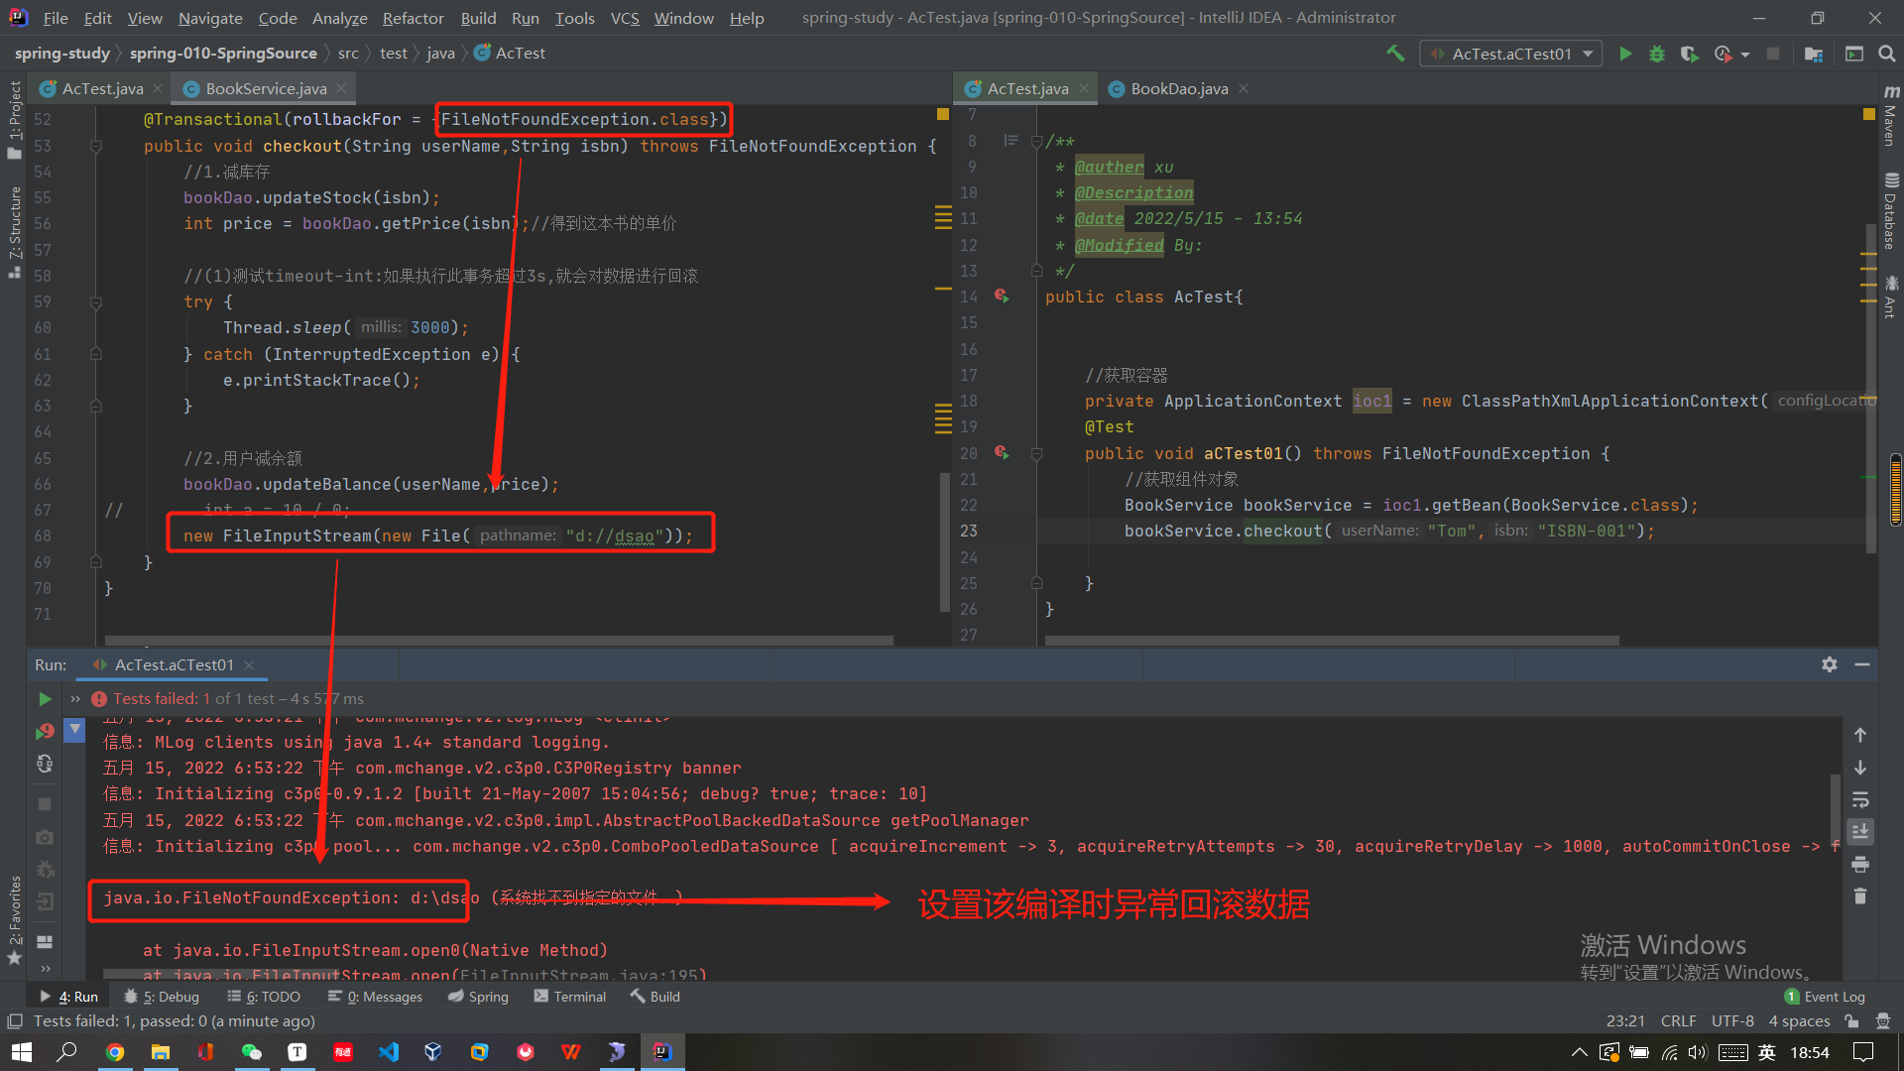Run AcTest.aCTest01 with the green toolbar arrow
Screen dimensions: 1904x1071
[x=1625, y=54]
